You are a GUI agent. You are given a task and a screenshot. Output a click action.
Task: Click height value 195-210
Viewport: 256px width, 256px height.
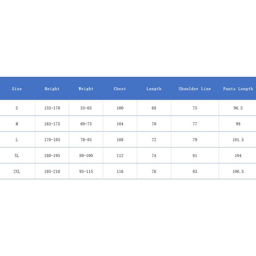click(52, 171)
